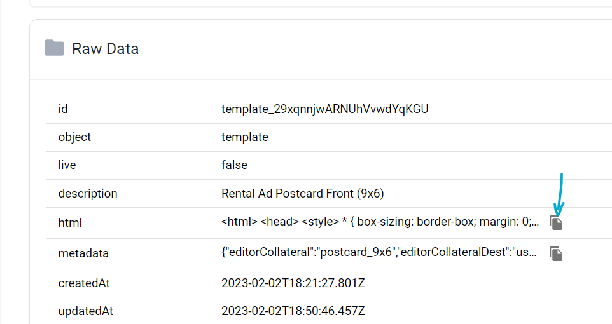
Task: Click the 'description' field label
Action: coord(88,193)
